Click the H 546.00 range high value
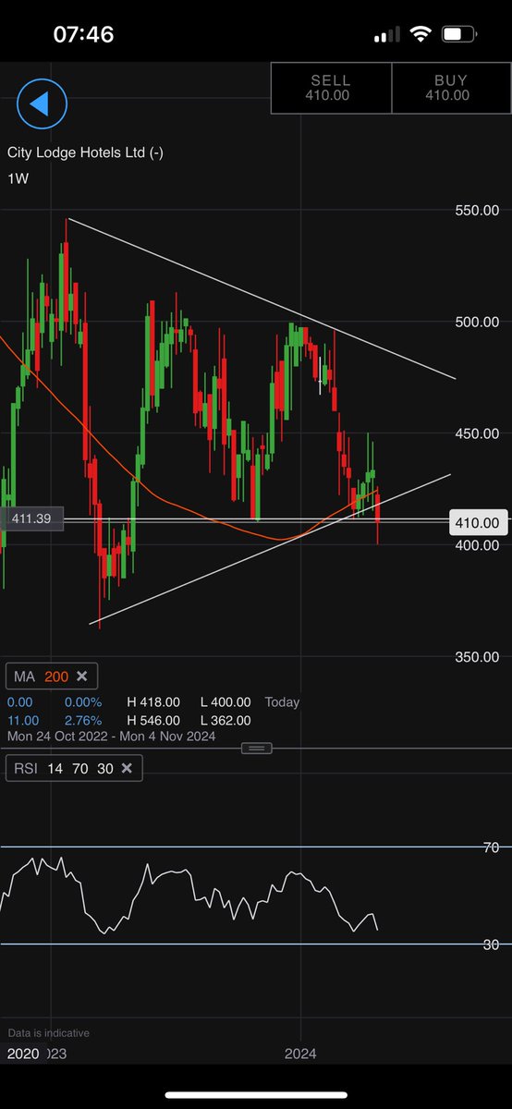The width and height of the screenshot is (512, 1109). point(153,720)
